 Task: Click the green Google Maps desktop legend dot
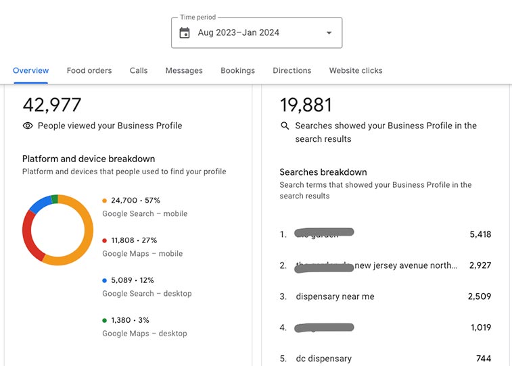tap(104, 320)
